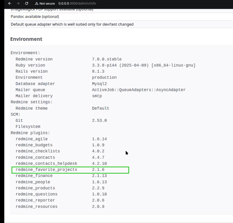Click the 'SCM:' label
Image resolution: width=233 pixels, height=223 pixels.
15,114
